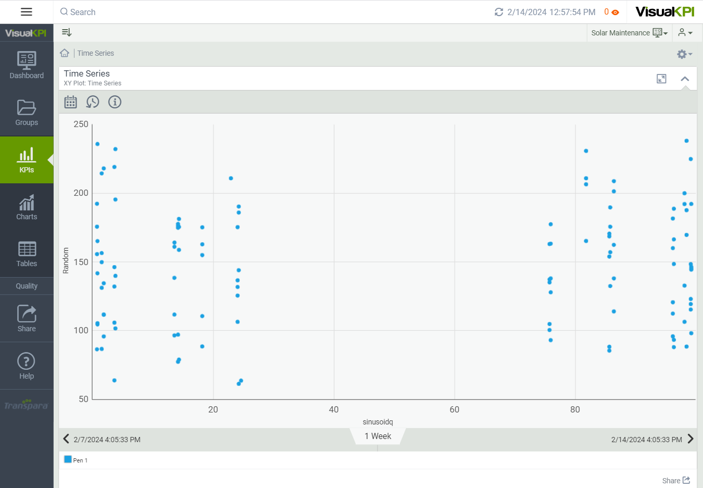Open the Solar Maintenance profile dropdown

coord(629,33)
